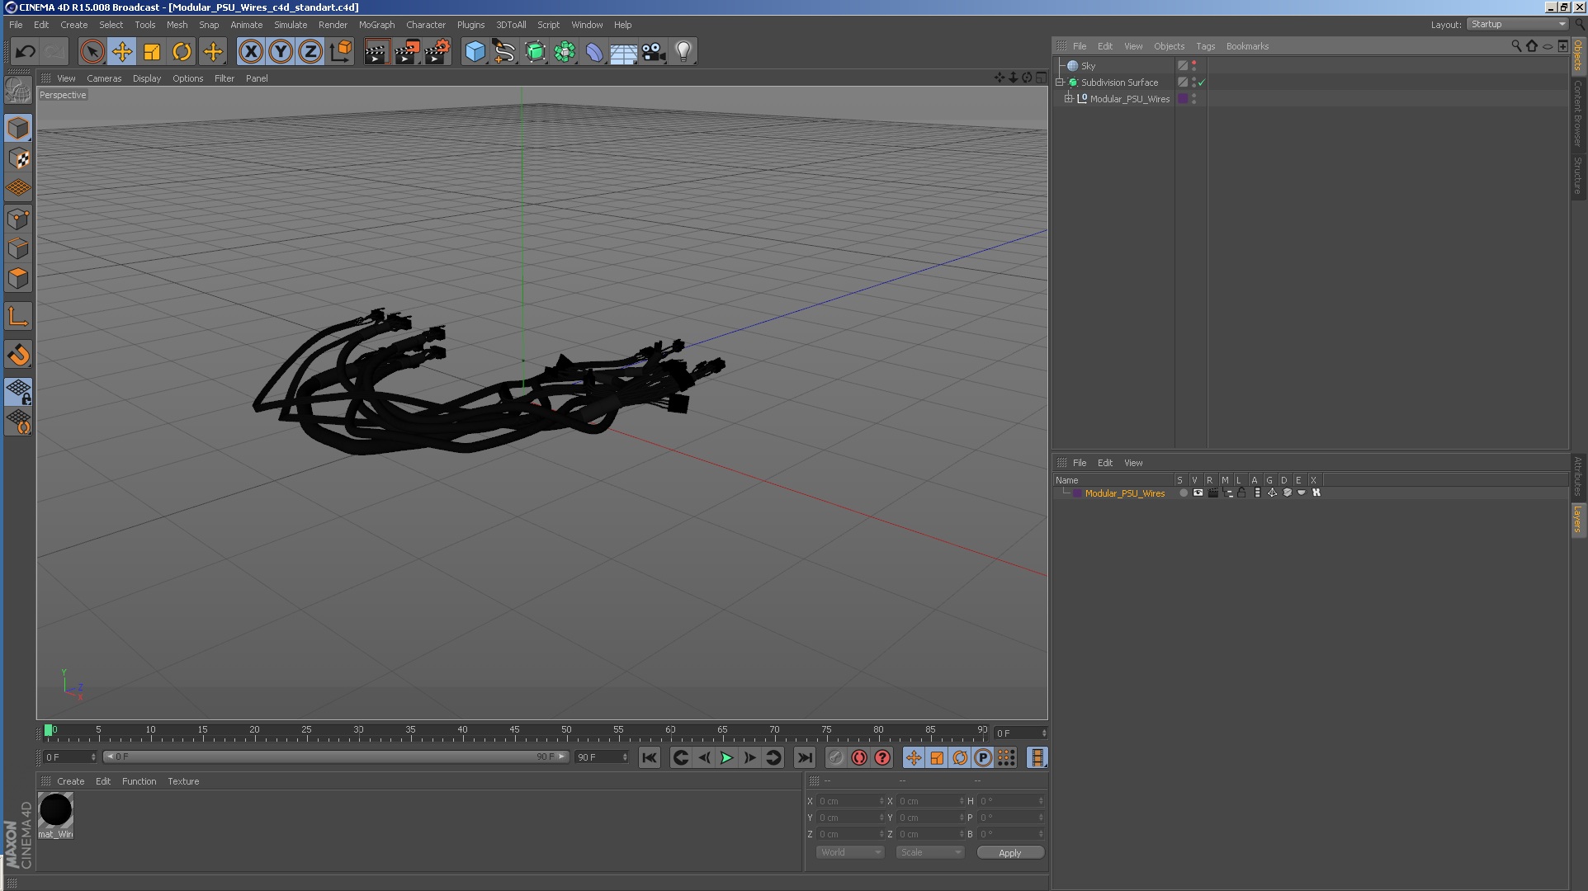
Task: Click the Undo arrow icon
Action: 26,52
